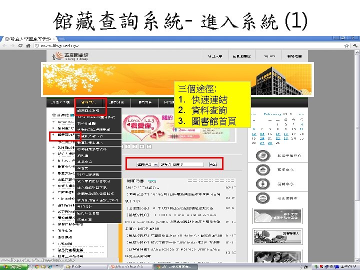Click into the catalog search text field
360x270 pixels.
(182, 164)
